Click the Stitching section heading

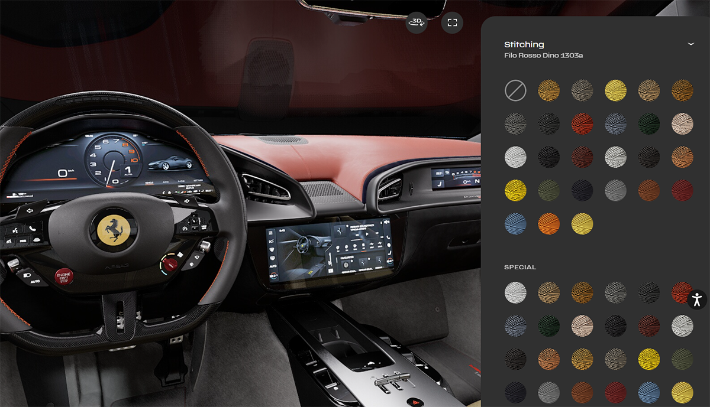pos(524,44)
